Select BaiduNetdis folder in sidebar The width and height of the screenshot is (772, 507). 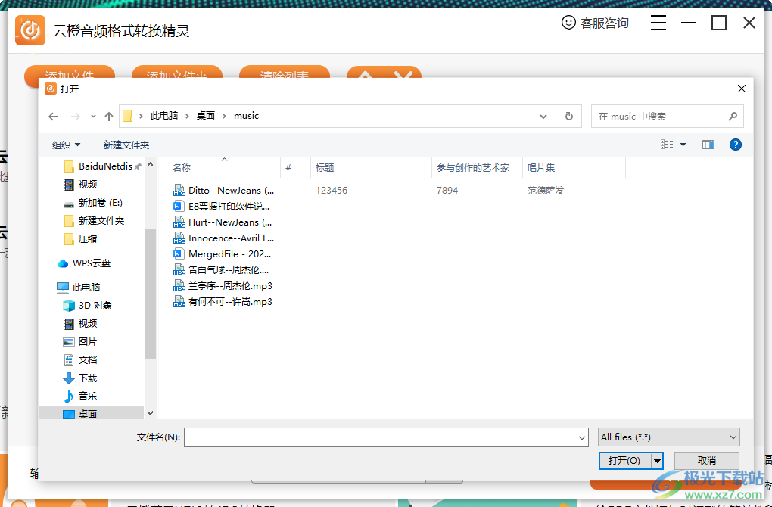click(102, 166)
